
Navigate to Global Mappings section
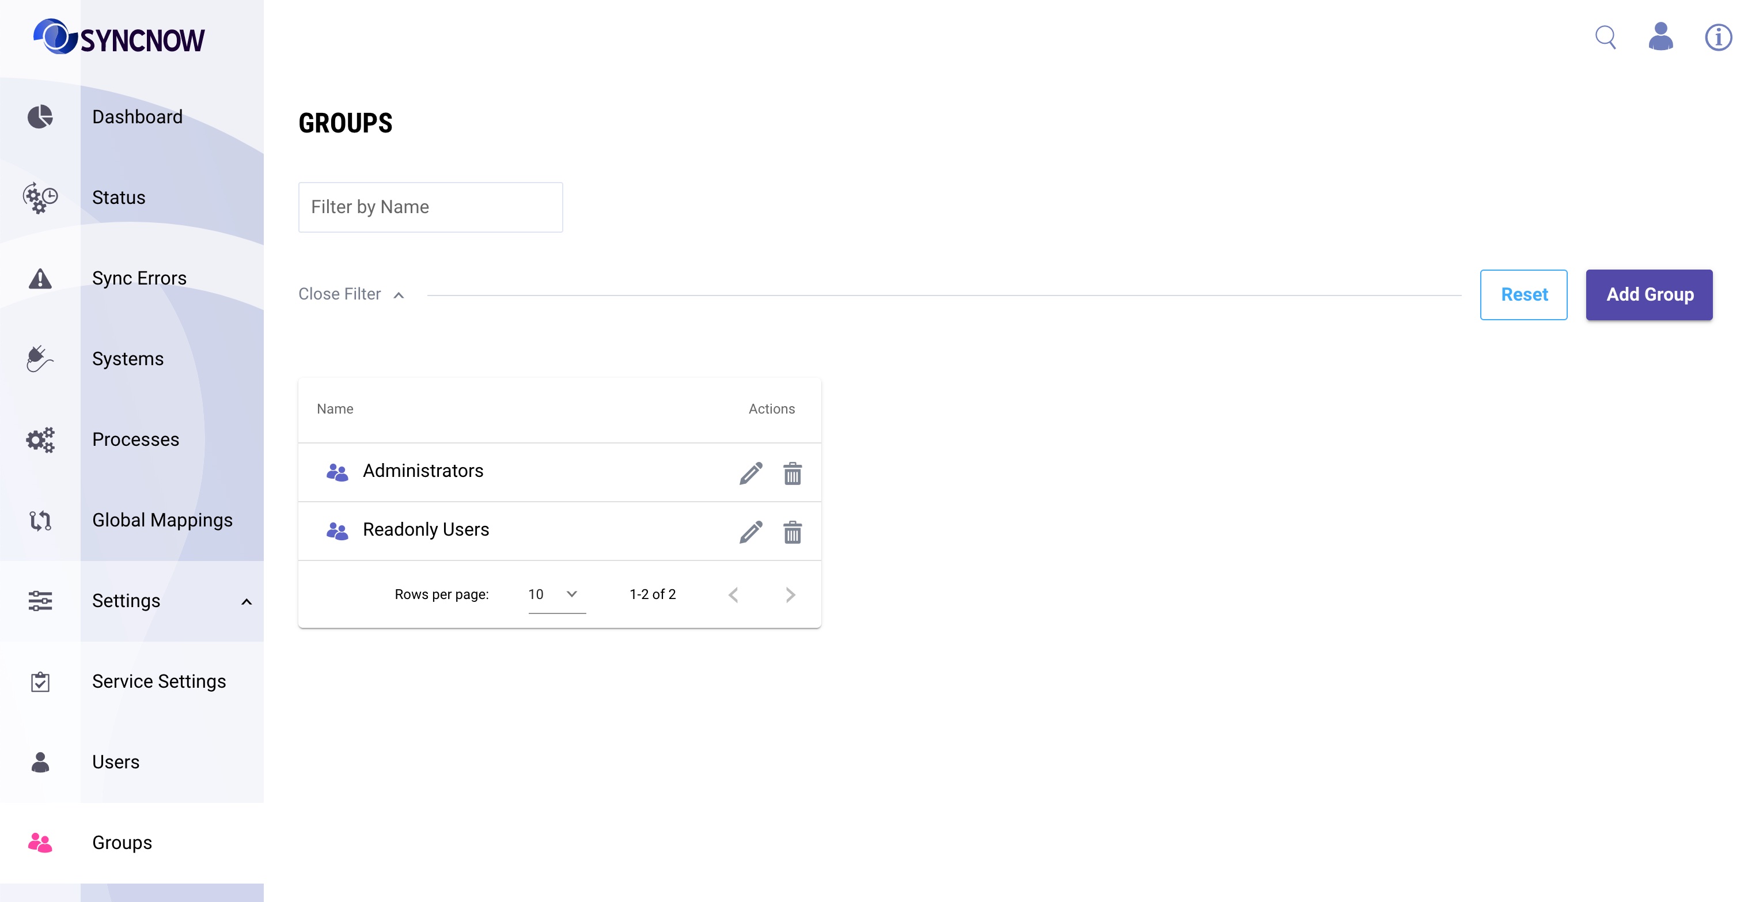(x=162, y=520)
